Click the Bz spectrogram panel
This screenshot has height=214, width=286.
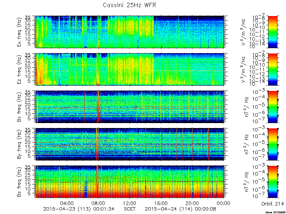130,182
